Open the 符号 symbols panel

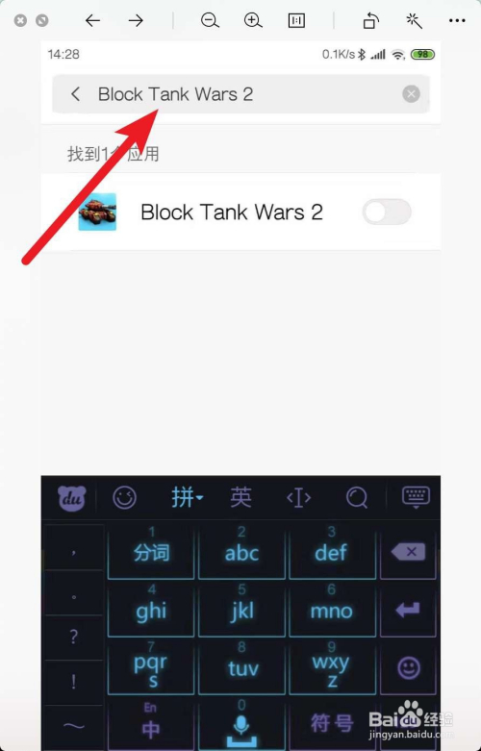tap(332, 723)
